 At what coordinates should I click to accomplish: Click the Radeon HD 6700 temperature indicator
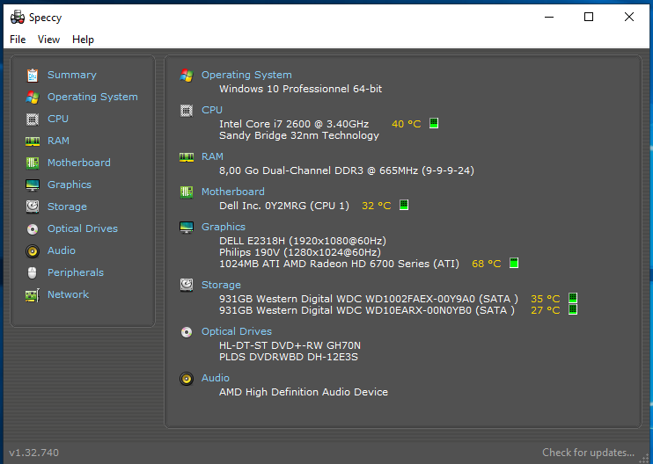pyautogui.click(x=514, y=263)
